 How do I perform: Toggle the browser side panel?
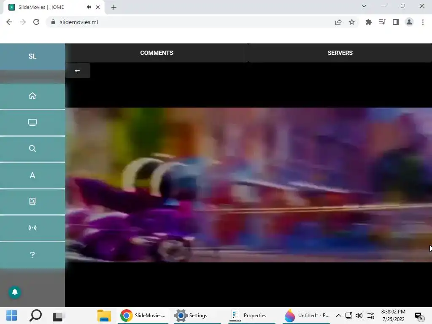tap(396, 22)
